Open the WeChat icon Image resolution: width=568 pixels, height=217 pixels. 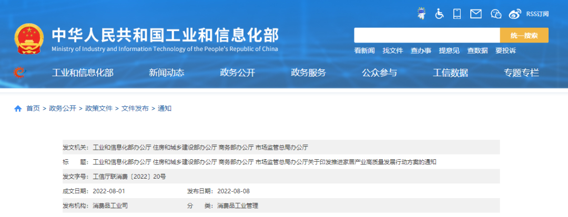coord(496,14)
